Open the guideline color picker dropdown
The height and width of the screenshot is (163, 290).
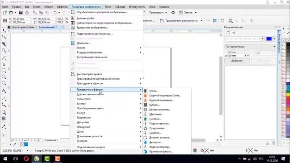[274, 39]
